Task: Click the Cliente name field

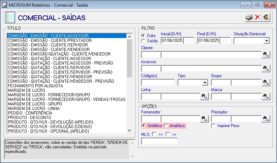Action: tap(211, 54)
